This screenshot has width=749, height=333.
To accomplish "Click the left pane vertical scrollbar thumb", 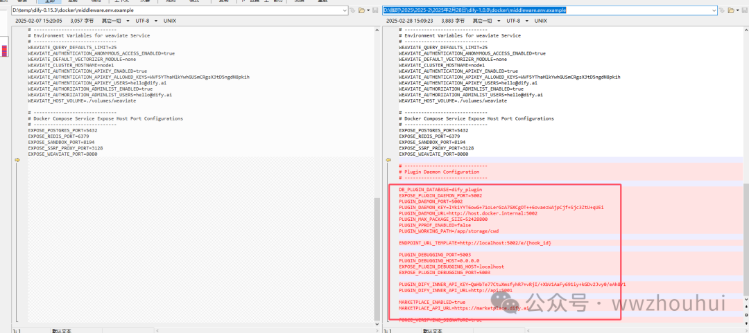I will tap(377, 256).
